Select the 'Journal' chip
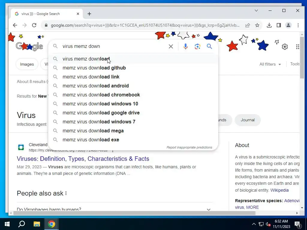This screenshot has height=230, width=307. 247,120
